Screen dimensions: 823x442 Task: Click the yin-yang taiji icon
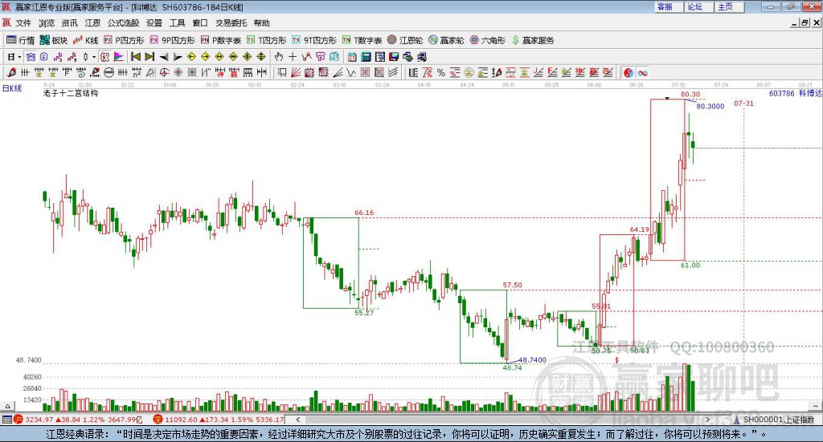[x=629, y=73]
